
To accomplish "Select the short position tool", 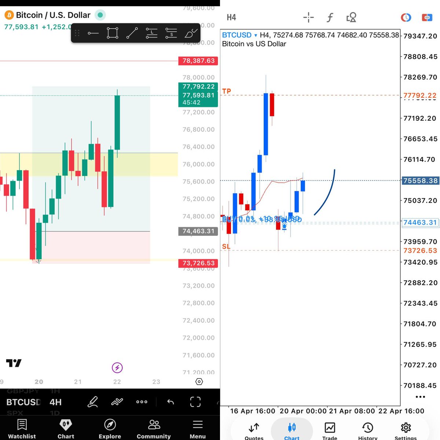I will [171, 33].
